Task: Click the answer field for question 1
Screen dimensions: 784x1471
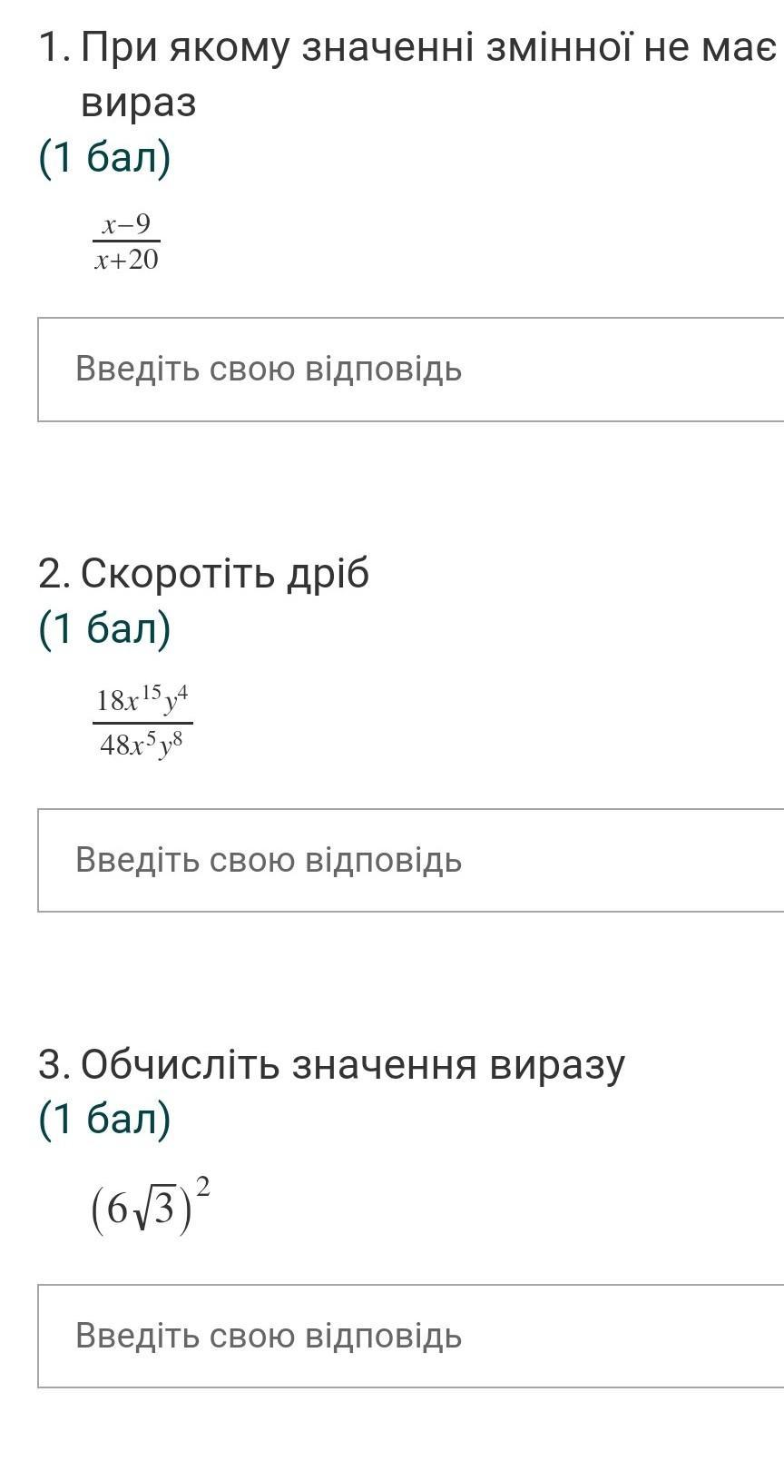Action: click(410, 370)
